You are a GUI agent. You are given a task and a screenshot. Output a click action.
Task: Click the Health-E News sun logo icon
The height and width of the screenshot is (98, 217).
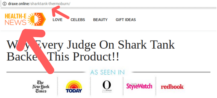click(x=37, y=19)
